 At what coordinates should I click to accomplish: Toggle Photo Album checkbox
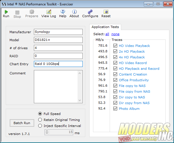point(115,109)
